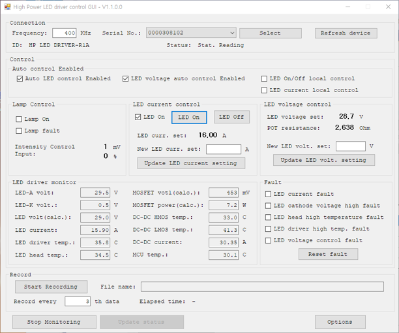Click the LED volt(calc.) value 29.0
This screenshot has height=333, width=399.
95,217
